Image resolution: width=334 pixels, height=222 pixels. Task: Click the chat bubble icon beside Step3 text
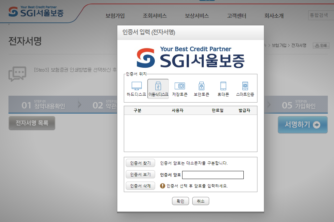pos(18,74)
